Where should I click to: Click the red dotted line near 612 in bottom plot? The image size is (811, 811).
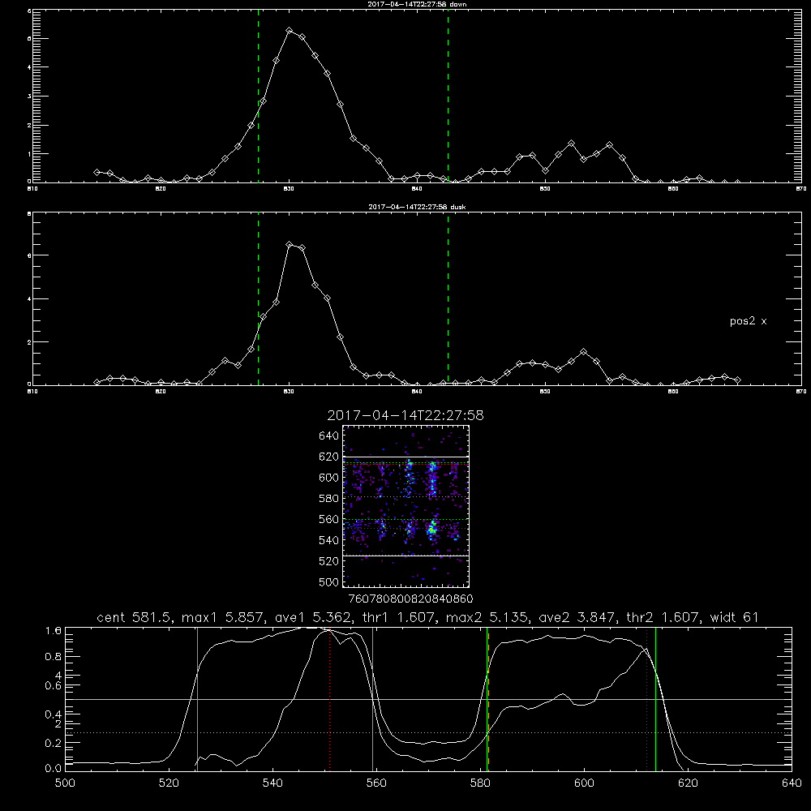[646, 699]
